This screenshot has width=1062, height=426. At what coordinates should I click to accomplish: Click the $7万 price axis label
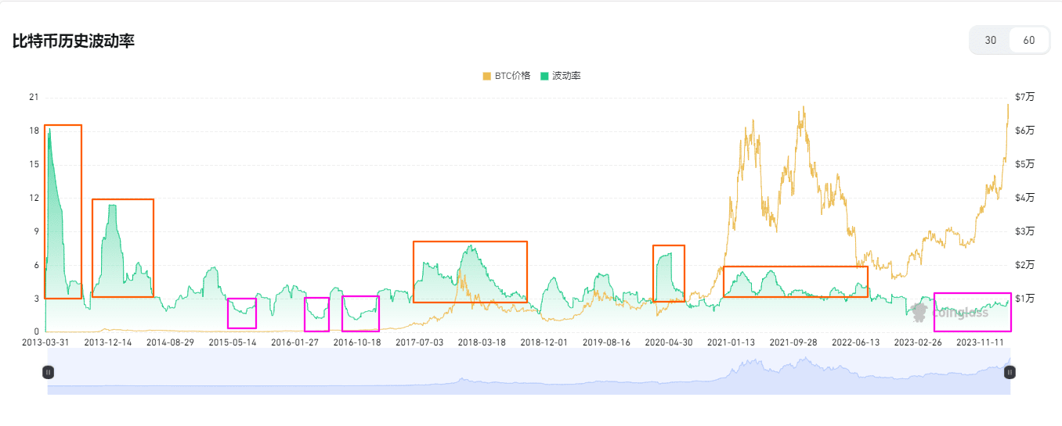1024,97
